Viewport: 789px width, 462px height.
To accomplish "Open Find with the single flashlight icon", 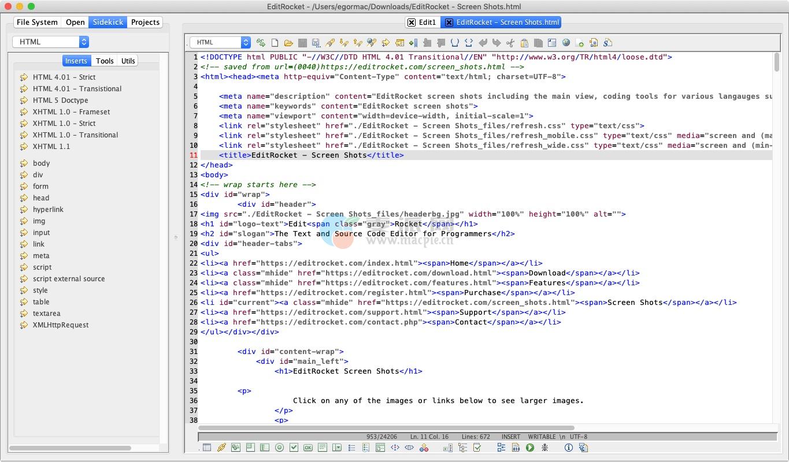I will [x=330, y=43].
